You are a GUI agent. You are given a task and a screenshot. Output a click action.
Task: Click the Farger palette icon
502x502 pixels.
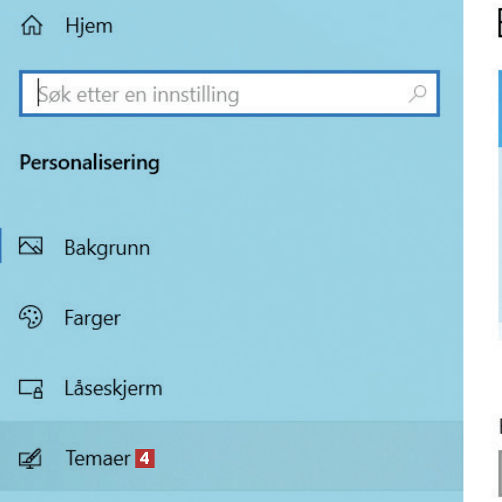tap(30, 317)
